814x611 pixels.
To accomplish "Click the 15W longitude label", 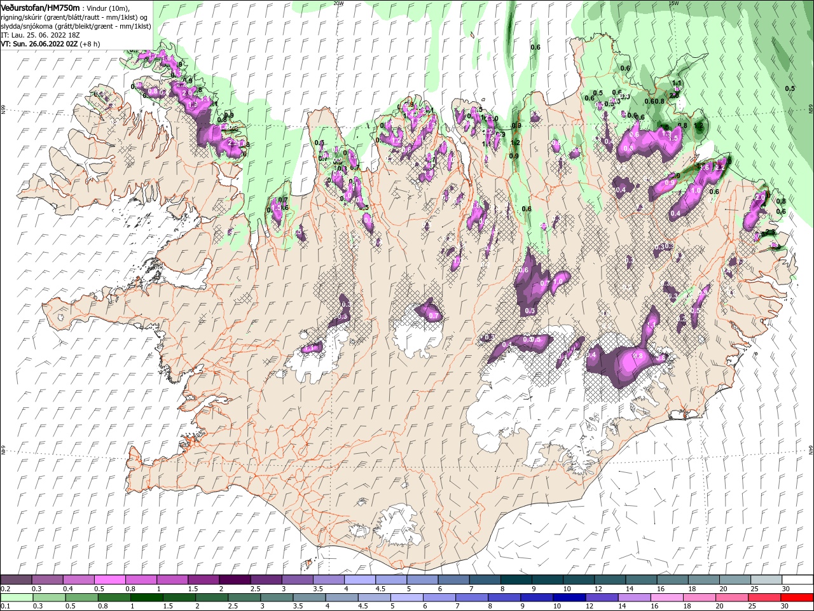I will point(673,3).
